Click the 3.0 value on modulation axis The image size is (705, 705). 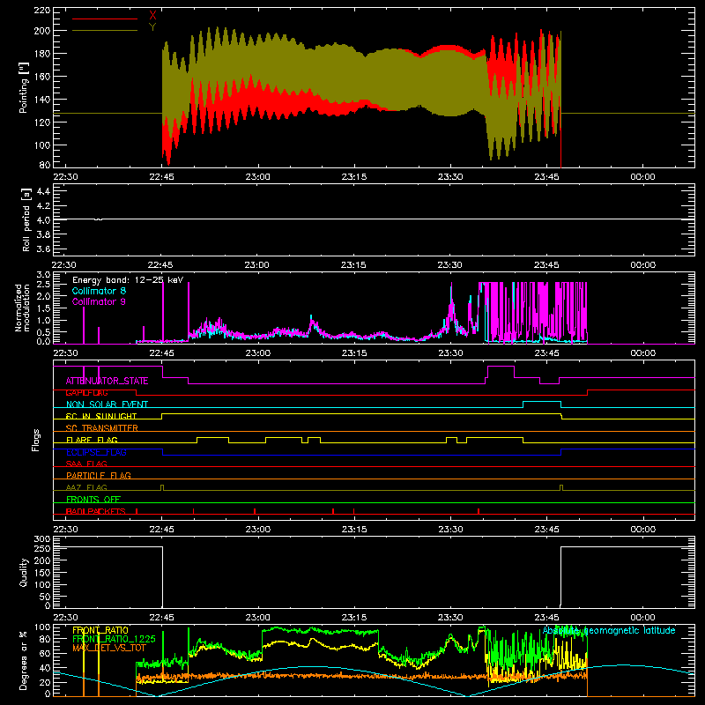pyautogui.click(x=43, y=275)
